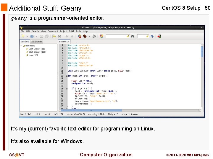Click the Open file toolbar icon
213x159 pixels.
click(32, 36)
